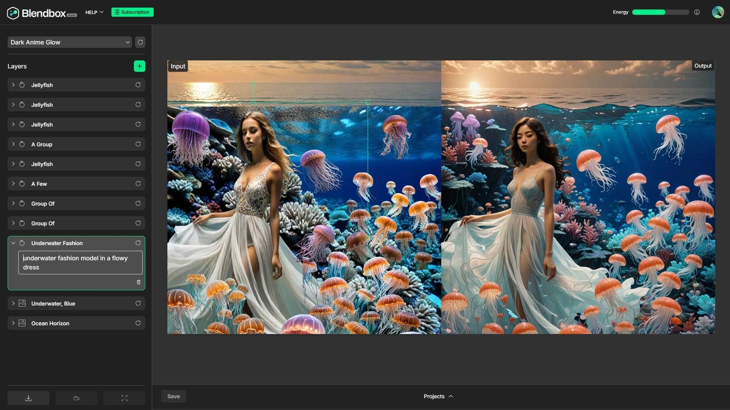The image size is (730, 410).
Task: Select the camera icon in the bottom toolbar
Action: (76, 398)
